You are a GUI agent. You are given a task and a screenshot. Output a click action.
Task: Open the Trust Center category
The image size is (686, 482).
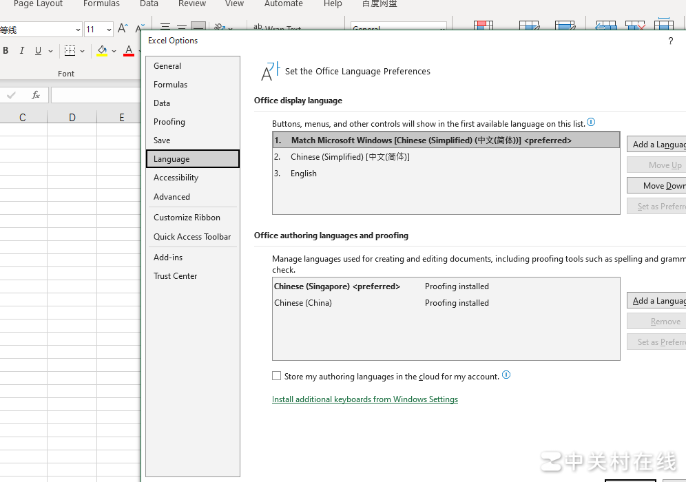tap(175, 276)
